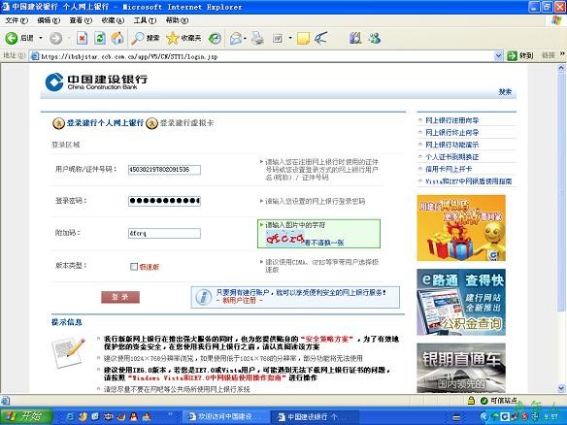This screenshot has width=567, height=425.
Task: Open 个人证书到期换证 link
Action: pyautogui.click(x=452, y=157)
